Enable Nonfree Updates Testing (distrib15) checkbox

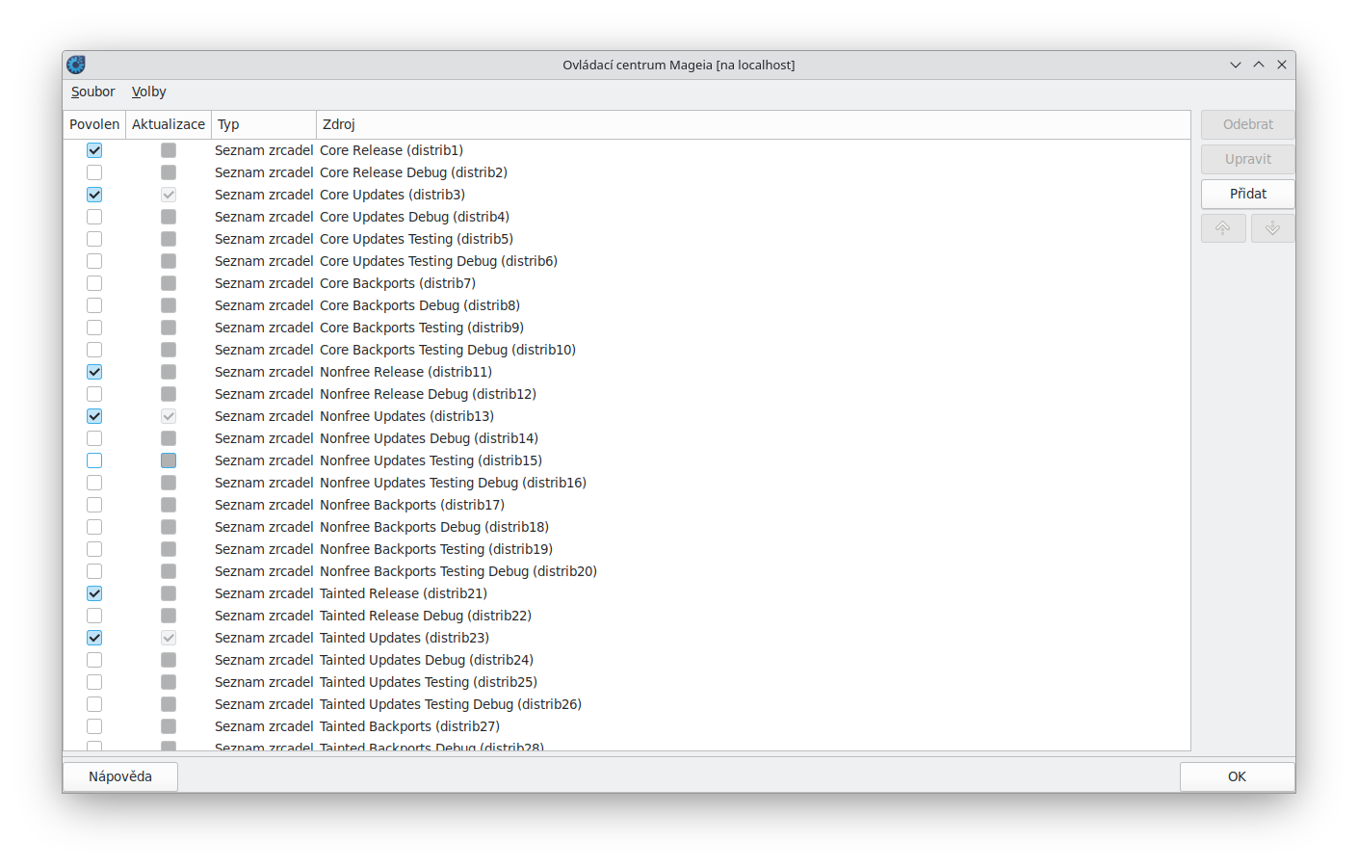point(94,460)
